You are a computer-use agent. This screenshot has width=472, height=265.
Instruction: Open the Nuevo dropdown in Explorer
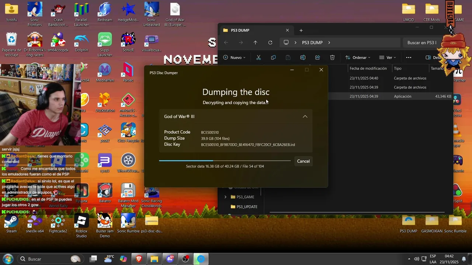(x=234, y=57)
